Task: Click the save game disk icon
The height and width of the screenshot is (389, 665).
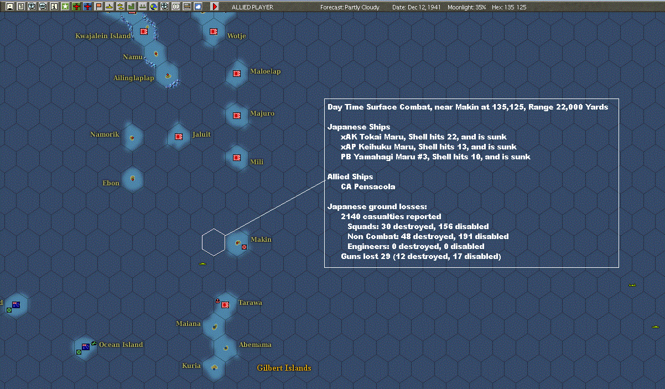Action: (x=10, y=7)
